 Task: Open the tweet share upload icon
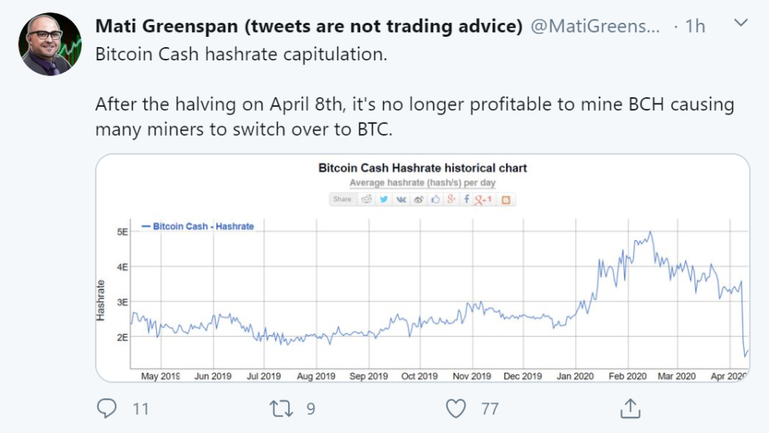pos(629,408)
